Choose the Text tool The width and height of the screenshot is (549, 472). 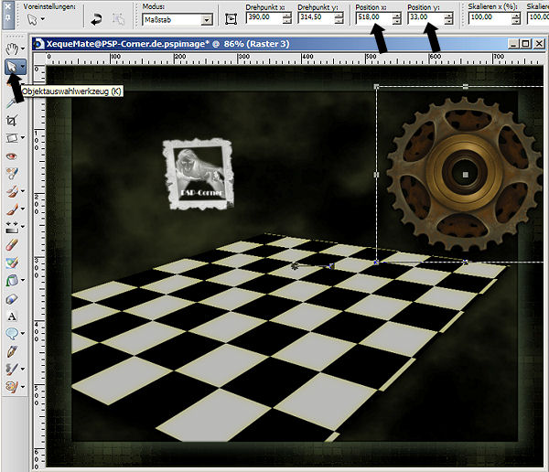[x=10, y=316]
